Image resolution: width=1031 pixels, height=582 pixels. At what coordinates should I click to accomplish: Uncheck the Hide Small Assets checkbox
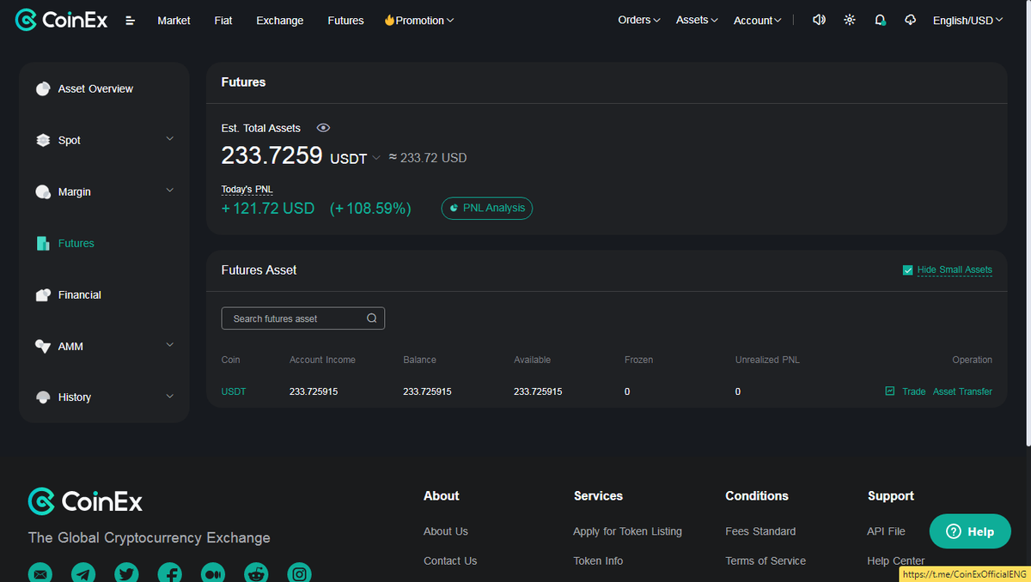point(907,270)
